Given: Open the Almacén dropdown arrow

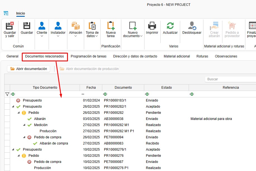Looking at the screenshot, I should [x=75, y=36].
